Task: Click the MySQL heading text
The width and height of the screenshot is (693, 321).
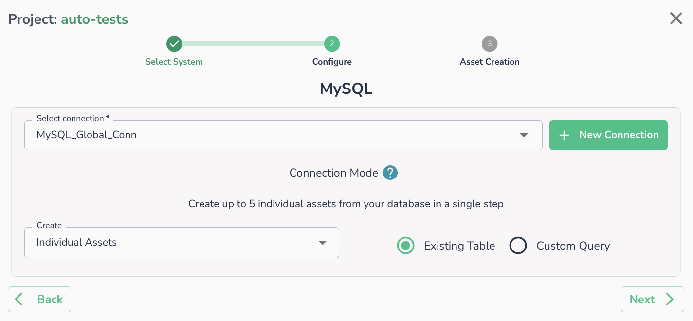Action: pos(346,89)
